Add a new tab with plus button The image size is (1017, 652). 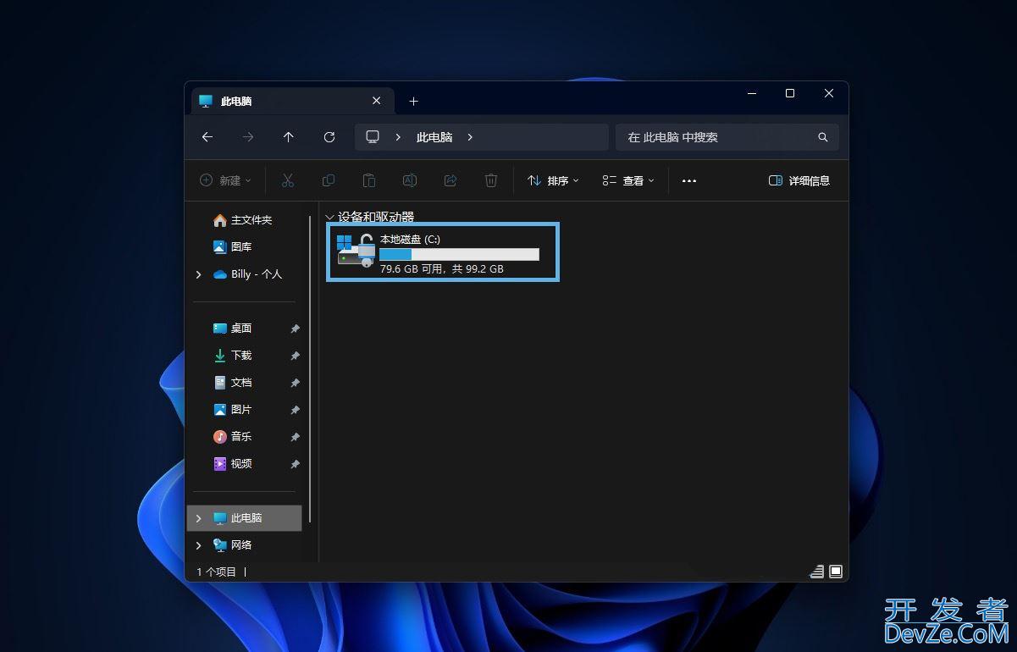point(413,101)
